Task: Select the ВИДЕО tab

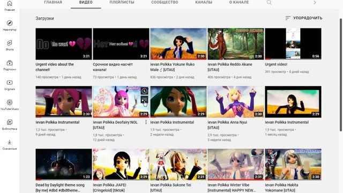Action: 86,2
